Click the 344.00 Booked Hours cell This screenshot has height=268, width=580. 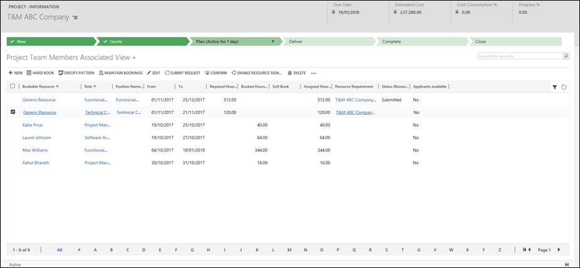click(x=261, y=150)
